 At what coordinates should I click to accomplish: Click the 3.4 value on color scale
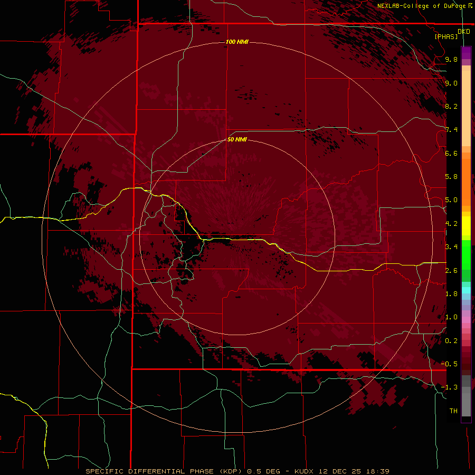point(451,247)
